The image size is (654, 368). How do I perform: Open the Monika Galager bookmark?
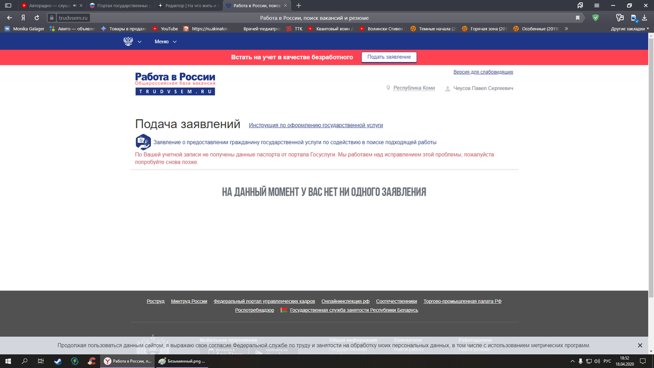25,28
